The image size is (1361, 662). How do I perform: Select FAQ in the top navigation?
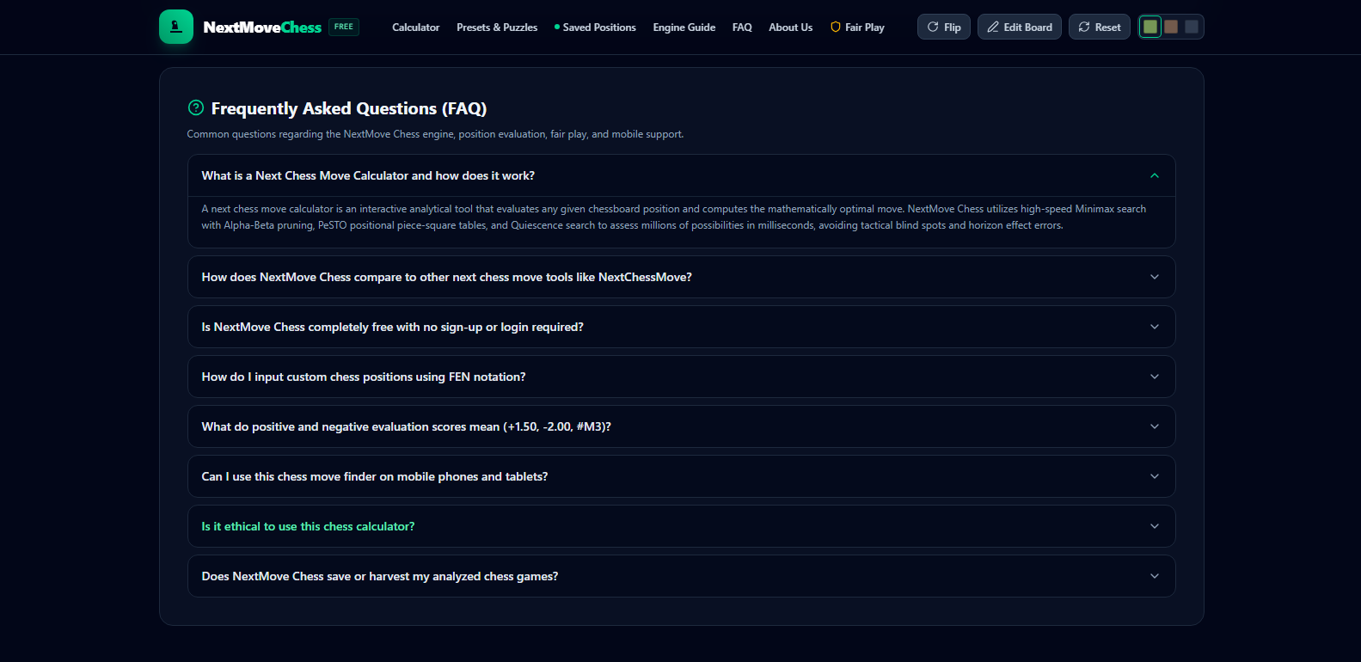tap(742, 28)
